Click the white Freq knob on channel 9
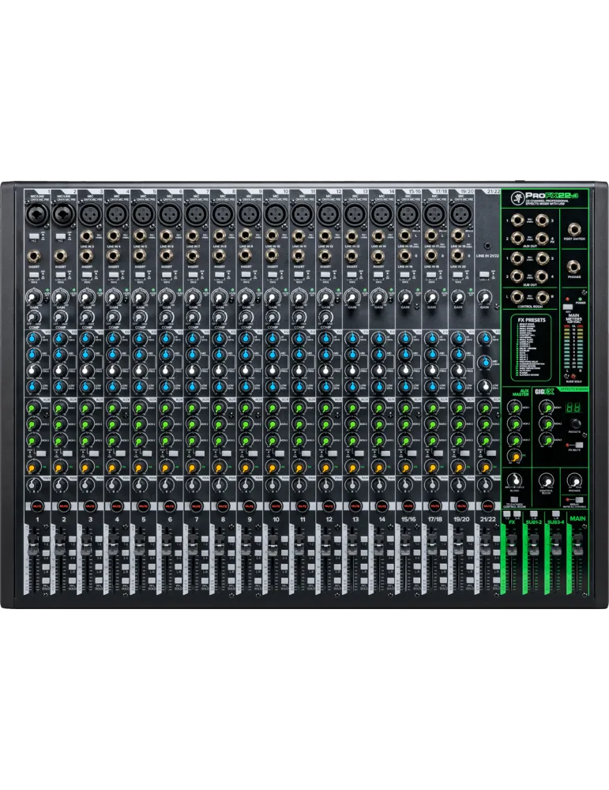The image size is (609, 790). coord(246,371)
